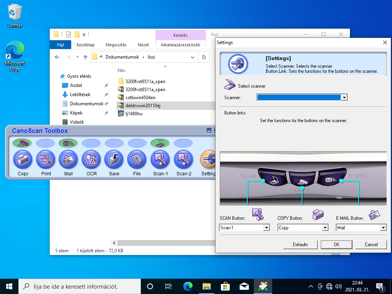
Task: Click the Microsoft Store taskbar icon
Action: [x=225, y=286]
